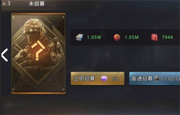Tap the stopwatch icon in 普通招募
180x115 pixels.
[156, 79]
